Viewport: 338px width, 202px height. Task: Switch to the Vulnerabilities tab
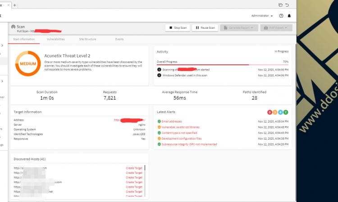(x=55, y=40)
